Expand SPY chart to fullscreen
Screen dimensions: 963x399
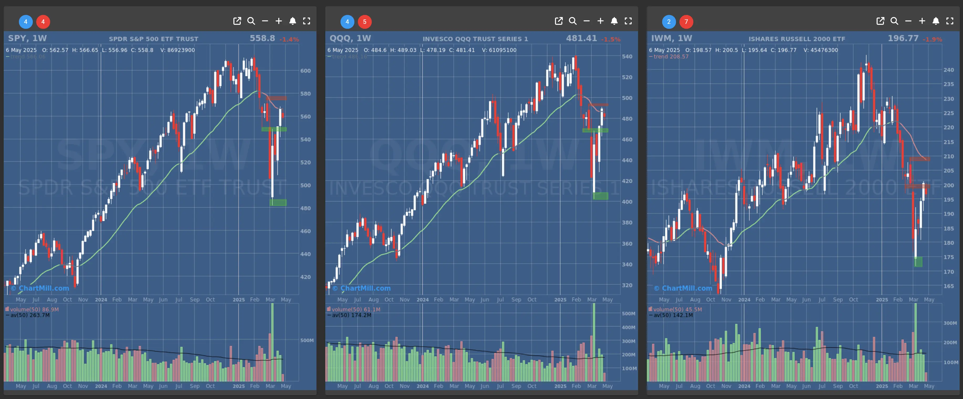[307, 21]
